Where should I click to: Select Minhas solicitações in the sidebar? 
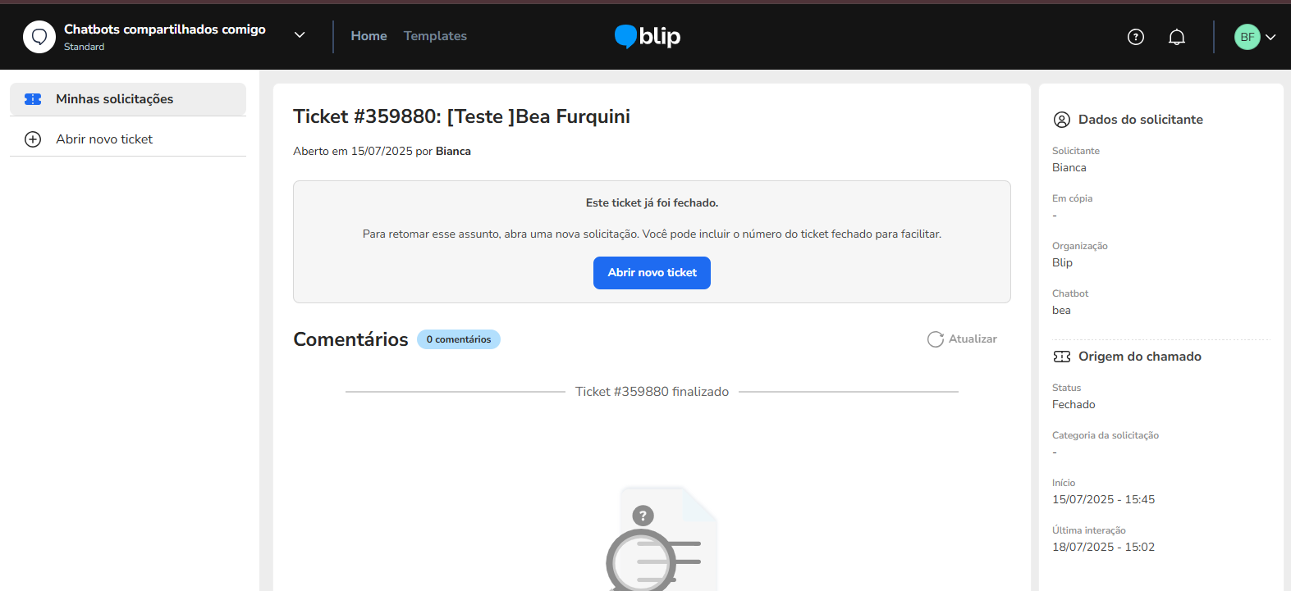pyautogui.click(x=115, y=99)
